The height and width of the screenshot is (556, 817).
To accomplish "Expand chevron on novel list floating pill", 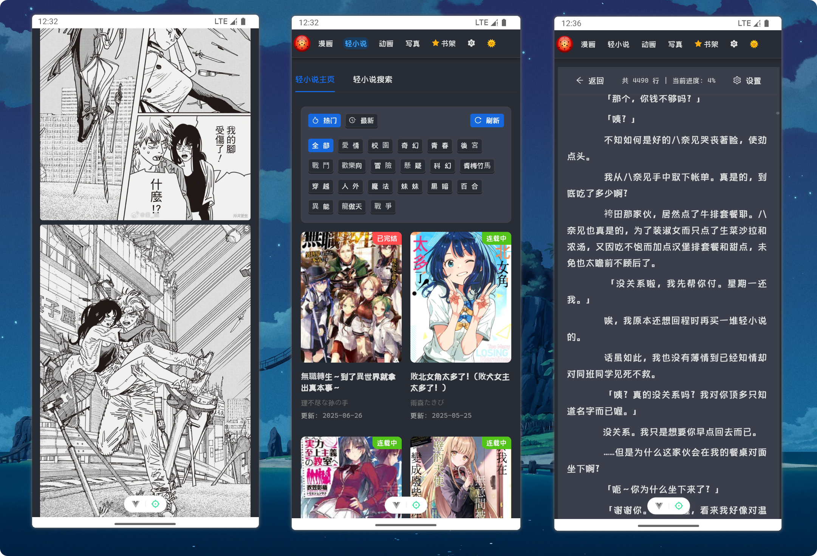I will (x=396, y=505).
